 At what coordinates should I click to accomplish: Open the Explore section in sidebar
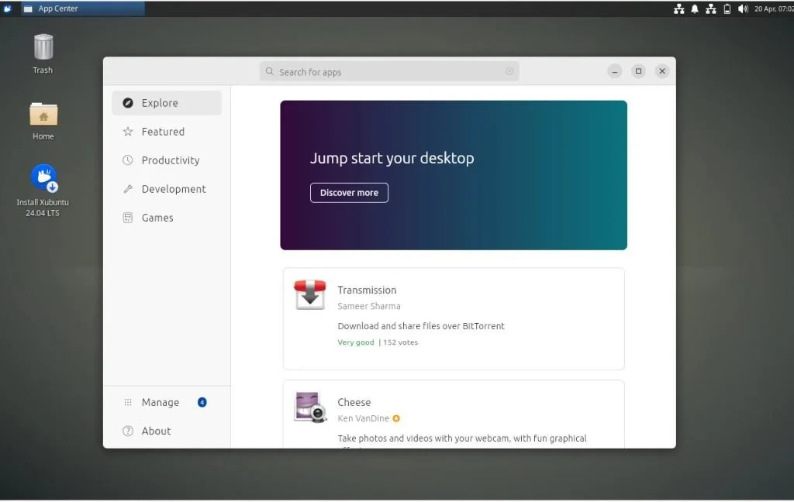[x=167, y=103]
